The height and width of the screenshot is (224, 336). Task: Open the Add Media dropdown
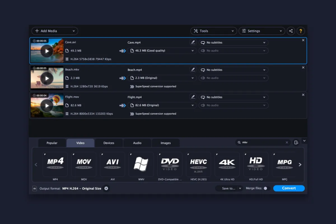[x=55, y=31]
